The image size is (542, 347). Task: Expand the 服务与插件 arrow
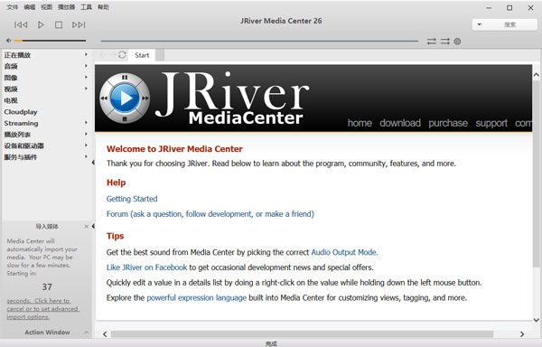coord(86,157)
